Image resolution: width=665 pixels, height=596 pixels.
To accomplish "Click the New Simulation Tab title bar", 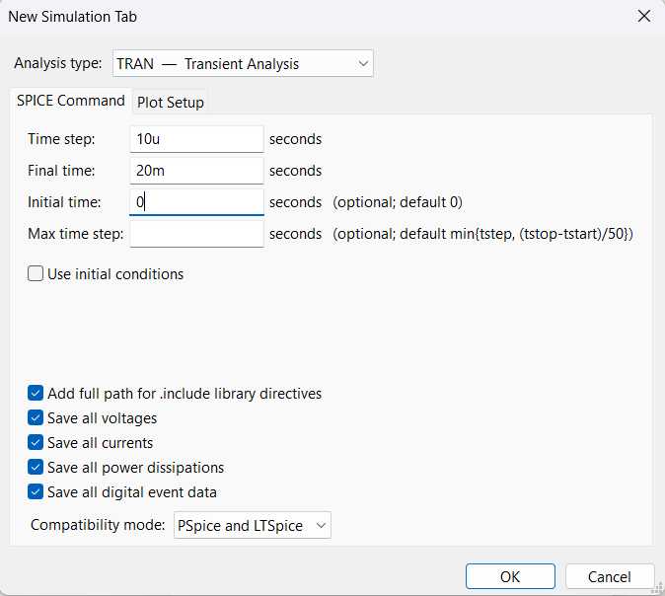I will (296, 17).
